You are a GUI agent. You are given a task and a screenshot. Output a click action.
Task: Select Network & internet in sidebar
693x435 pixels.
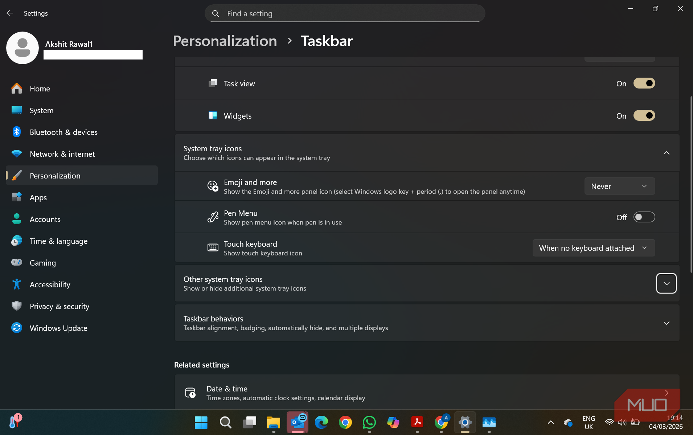click(x=82, y=154)
